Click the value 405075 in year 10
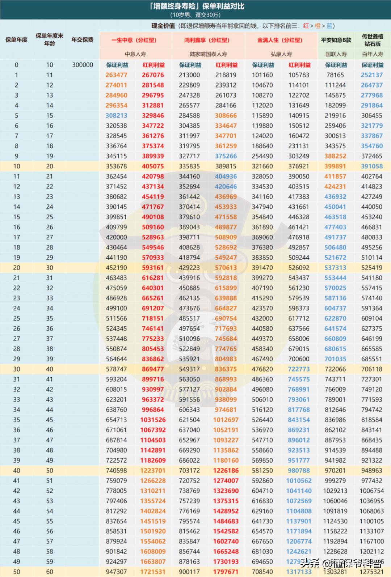Viewport: 391px width, 577px height. point(153,166)
